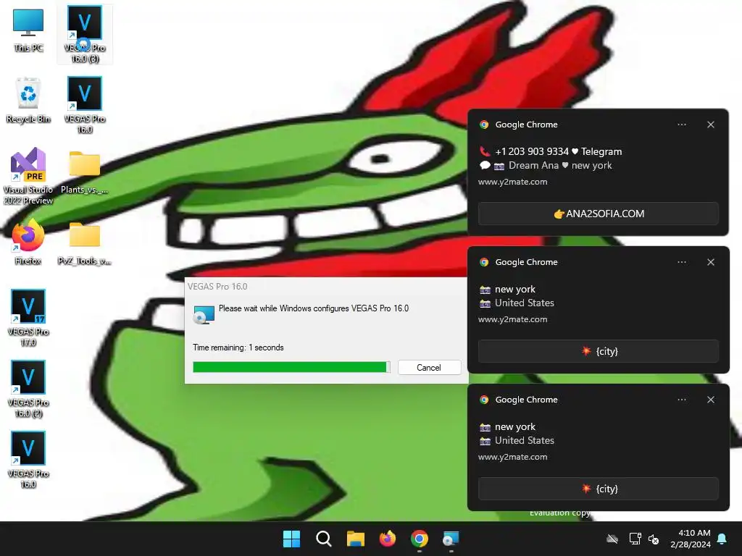Image resolution: width=742 pixels, height=556 pixels.
Task: Click the Windows Start button
Action: pyautogui.click(x=291, y=539)
